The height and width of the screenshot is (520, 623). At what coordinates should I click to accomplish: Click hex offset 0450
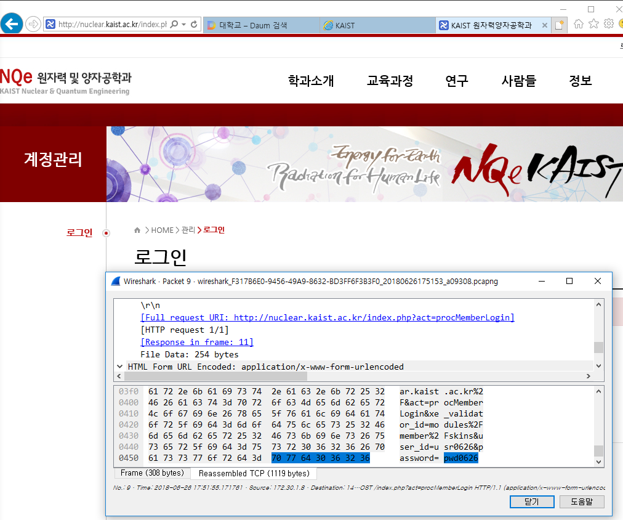click(129, 458)
